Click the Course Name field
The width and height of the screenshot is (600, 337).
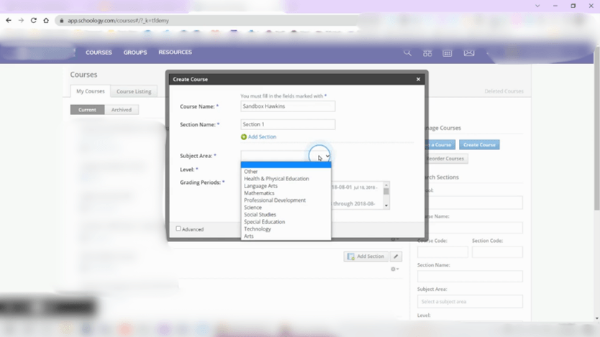[x=288, y=106]
